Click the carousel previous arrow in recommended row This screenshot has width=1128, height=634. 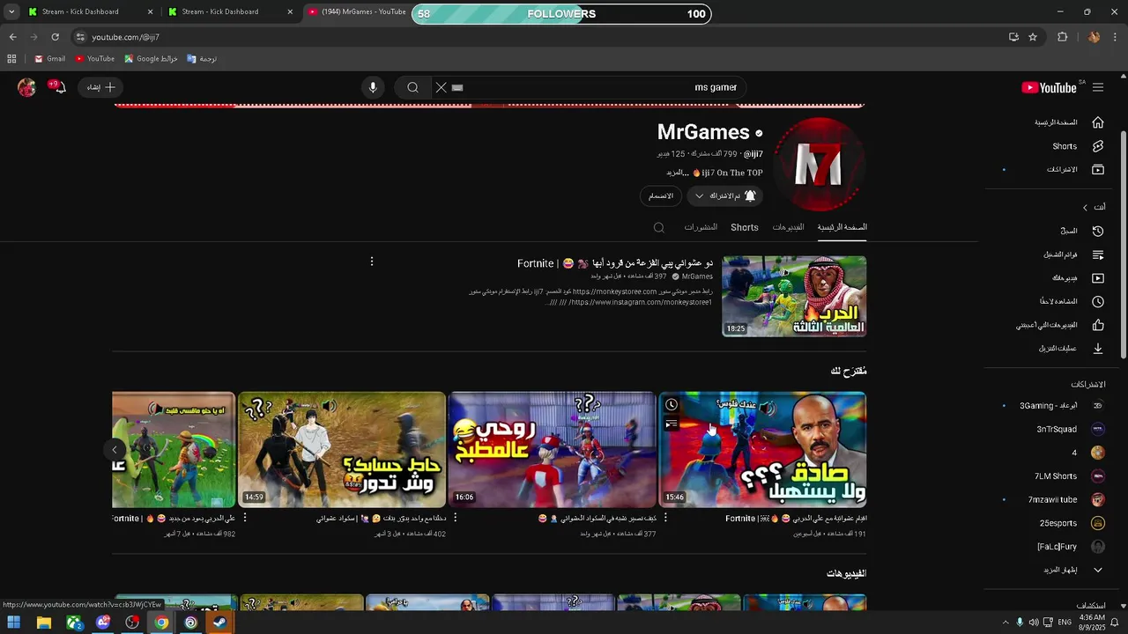click(x=115, y=450)
